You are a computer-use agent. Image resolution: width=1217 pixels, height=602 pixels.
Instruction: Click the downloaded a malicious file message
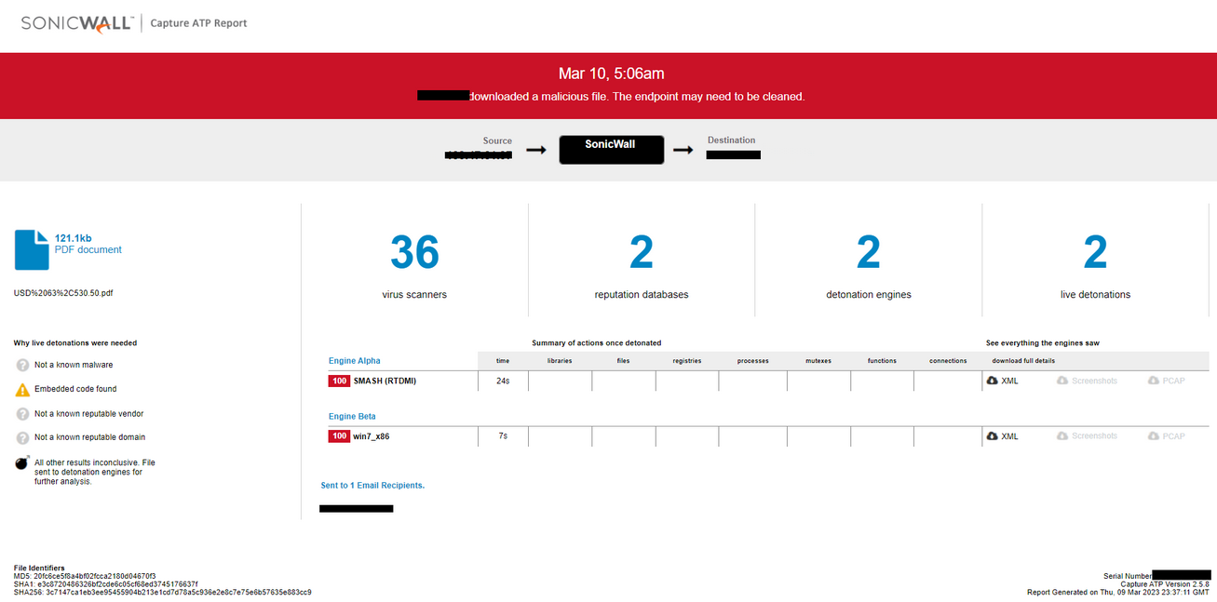637,97
